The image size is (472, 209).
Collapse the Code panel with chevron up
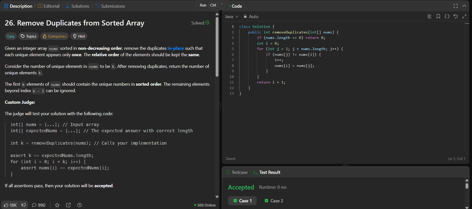tap(464, 6)
